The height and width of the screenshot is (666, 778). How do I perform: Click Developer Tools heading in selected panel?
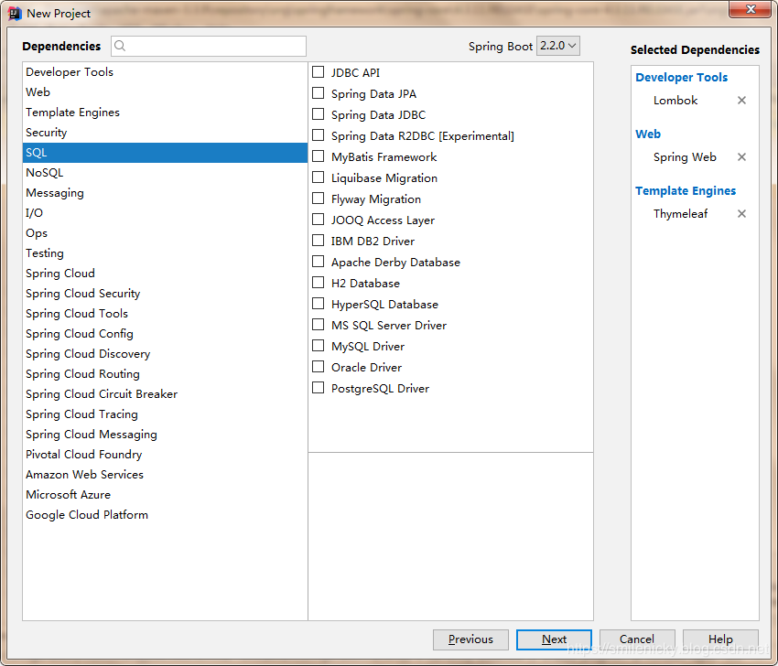click(x=681, y=78)
